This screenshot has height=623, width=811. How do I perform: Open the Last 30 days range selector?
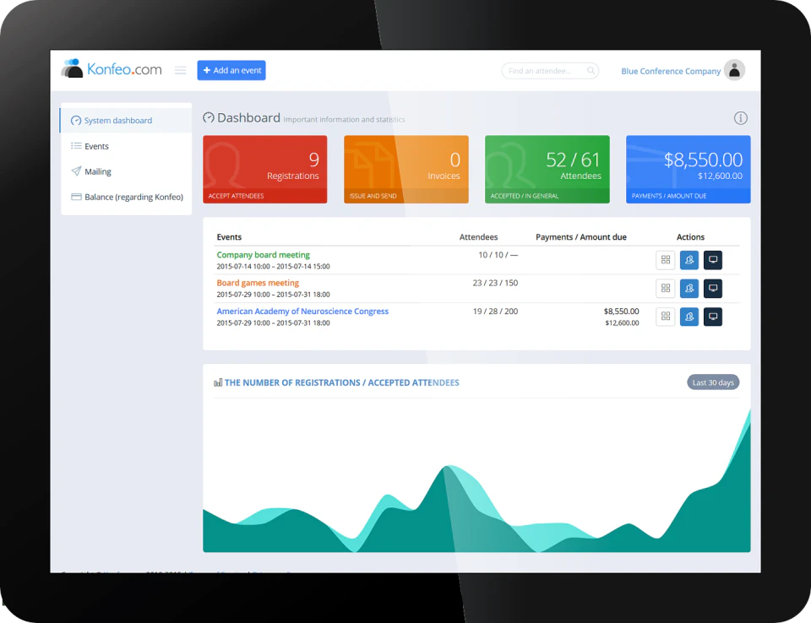click(x=712, y=382)
